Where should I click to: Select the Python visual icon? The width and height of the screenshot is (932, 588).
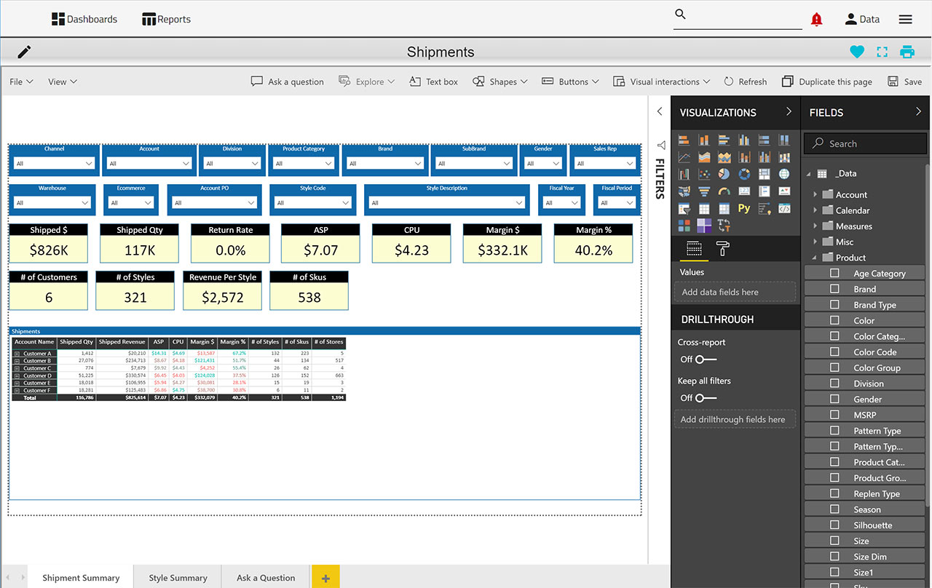743,208
